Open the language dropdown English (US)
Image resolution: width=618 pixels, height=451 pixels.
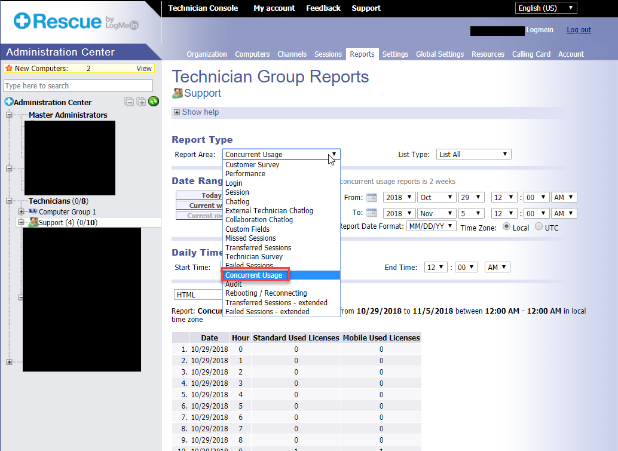[x=546, y=8]
